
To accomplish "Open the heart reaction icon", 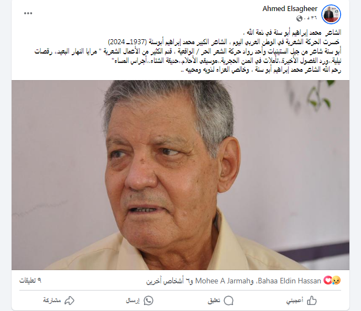I will (x=328, y=281).
